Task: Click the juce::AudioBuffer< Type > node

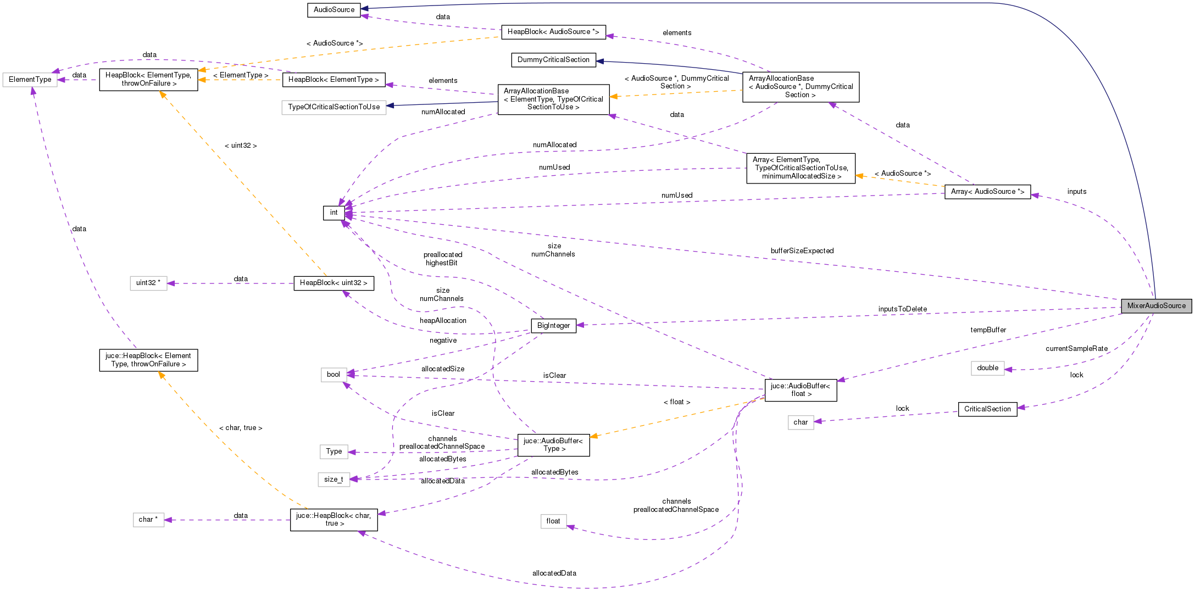Action: tap(553, 445)
